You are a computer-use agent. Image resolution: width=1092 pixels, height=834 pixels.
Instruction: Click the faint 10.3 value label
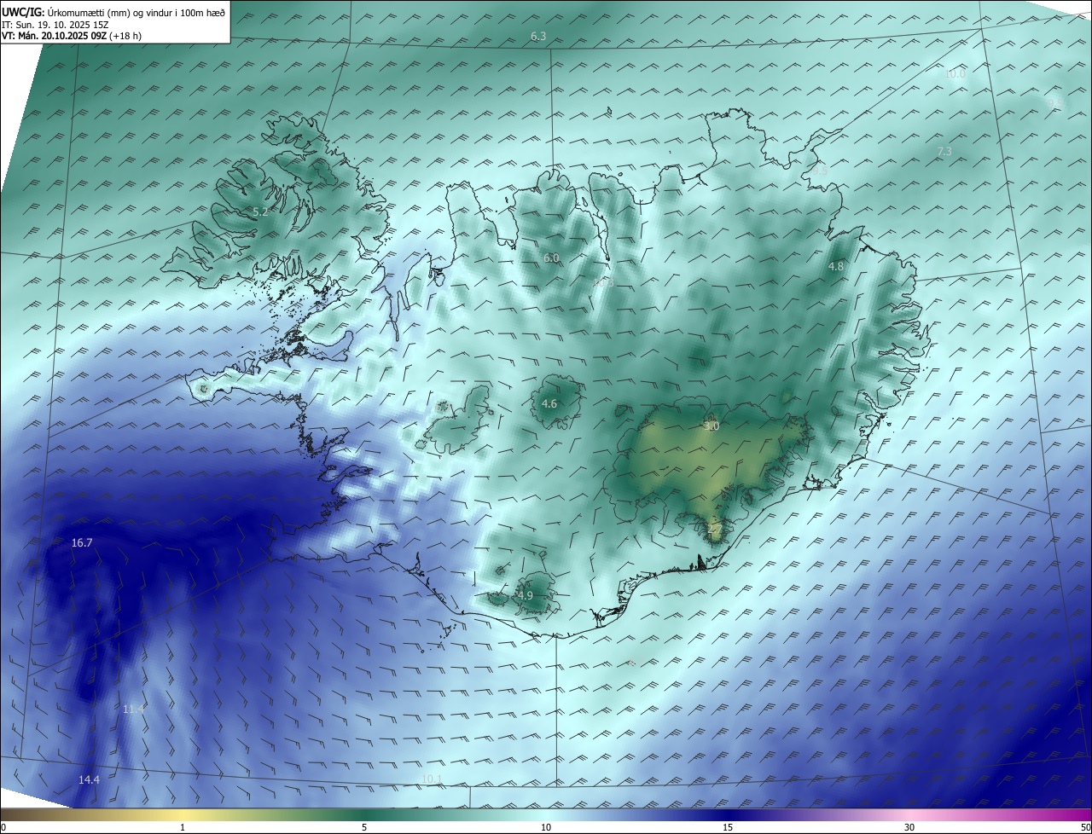(604, 281)
